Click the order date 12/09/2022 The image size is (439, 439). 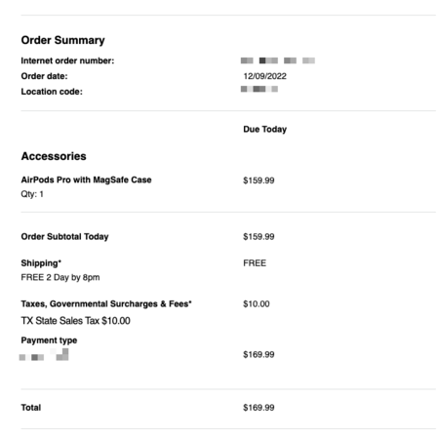point(264,76)
